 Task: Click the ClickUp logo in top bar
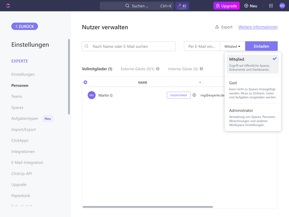coord(8,5)
